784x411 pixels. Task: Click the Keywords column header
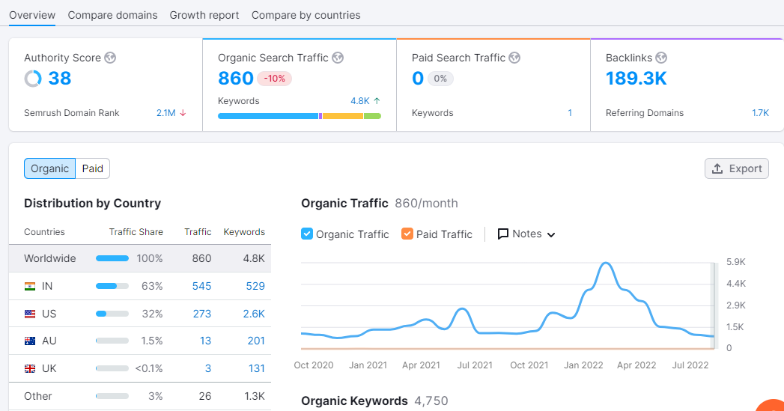[244, 232]
